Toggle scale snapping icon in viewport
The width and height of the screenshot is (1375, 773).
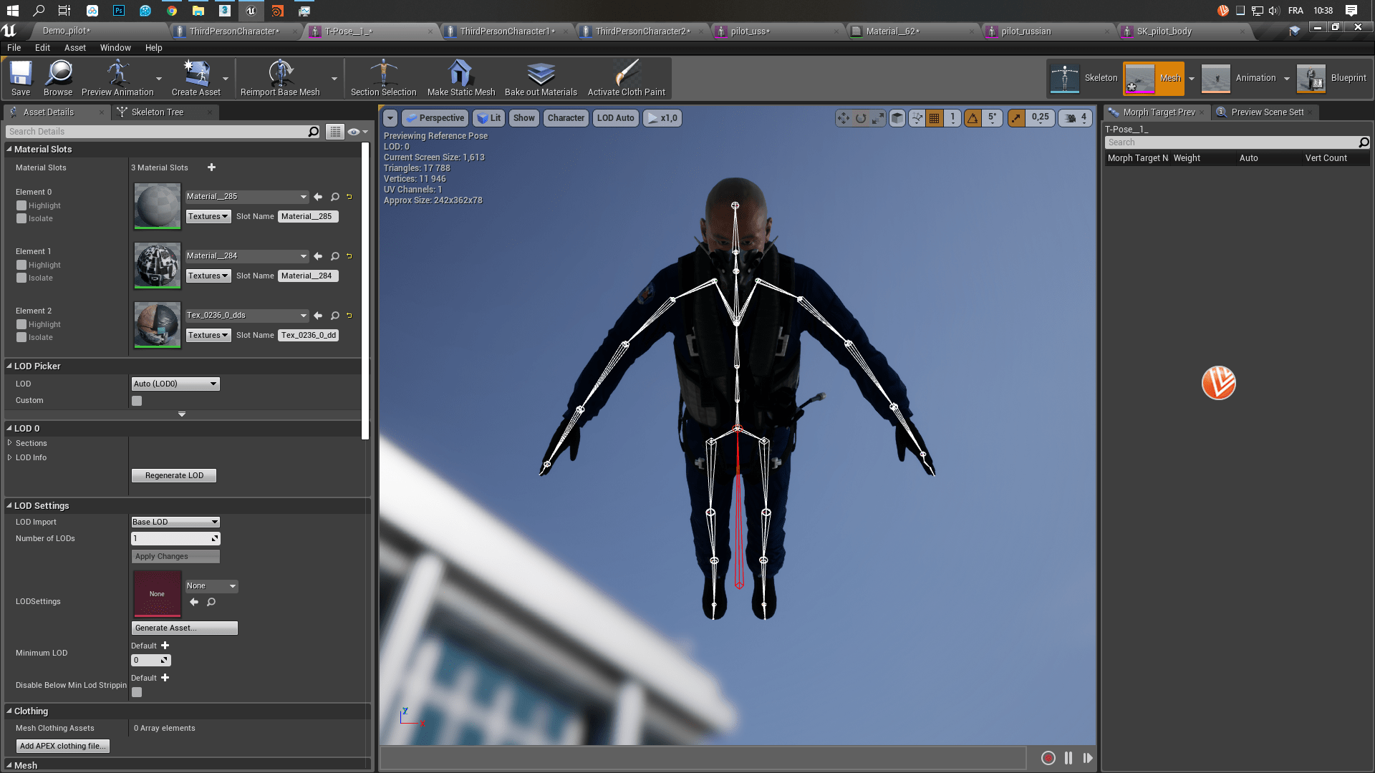tap(1016, 118)
